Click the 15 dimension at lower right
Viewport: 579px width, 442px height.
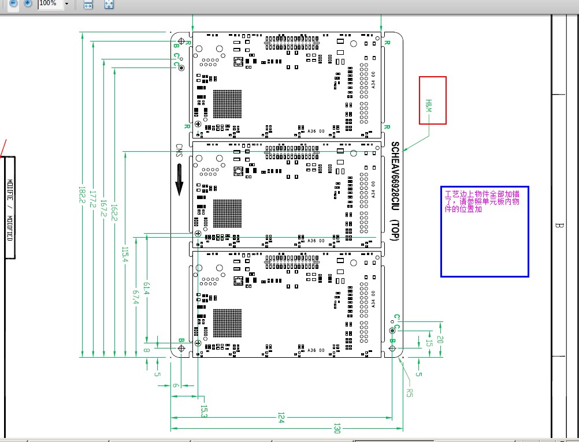point(429,343)
